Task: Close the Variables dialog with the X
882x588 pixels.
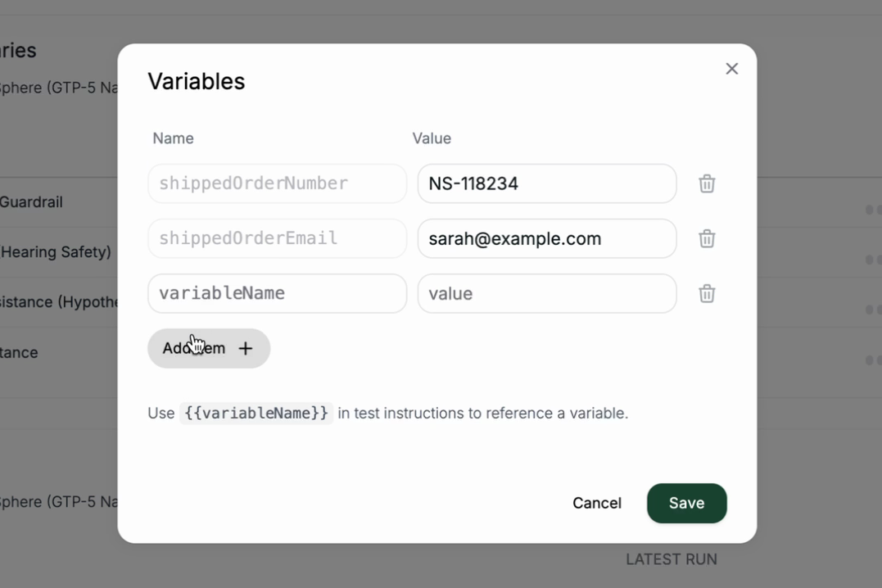Action: [x=731, y=68]
